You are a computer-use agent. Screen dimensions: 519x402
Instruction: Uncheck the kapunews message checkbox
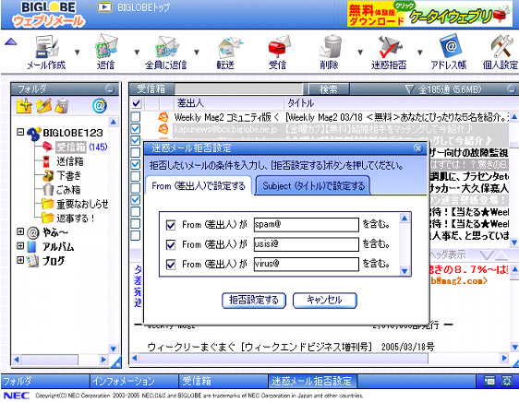(x=136, y=128)
